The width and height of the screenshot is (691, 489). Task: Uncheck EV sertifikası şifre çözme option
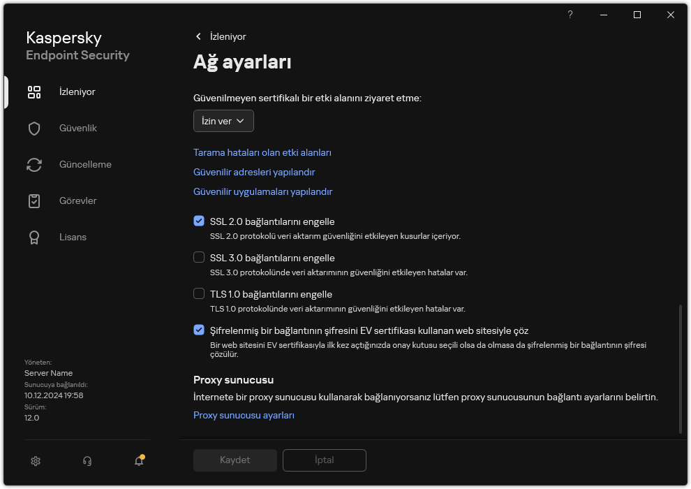point(199,330)
